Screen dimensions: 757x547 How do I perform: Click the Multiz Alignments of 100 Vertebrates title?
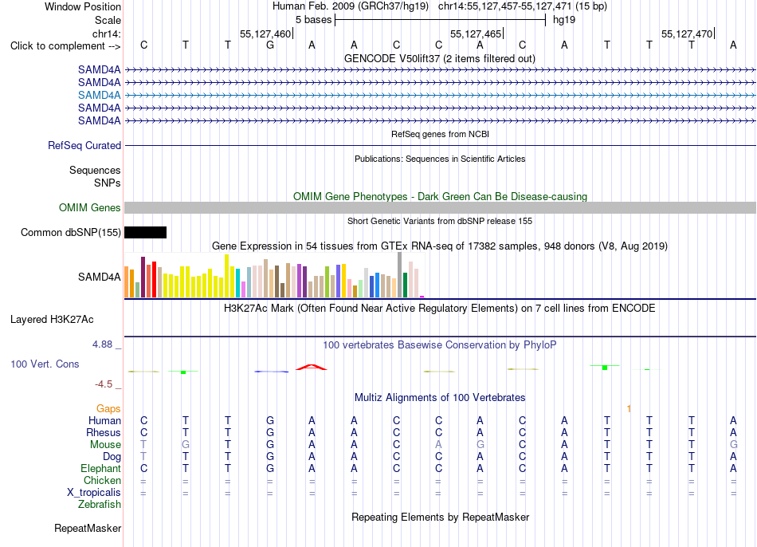[x=440, y=397]
